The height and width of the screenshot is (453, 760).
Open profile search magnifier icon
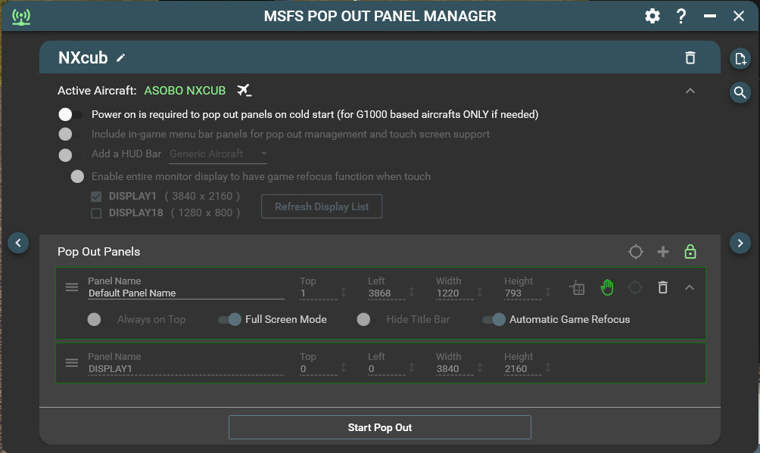coord(740,92)
